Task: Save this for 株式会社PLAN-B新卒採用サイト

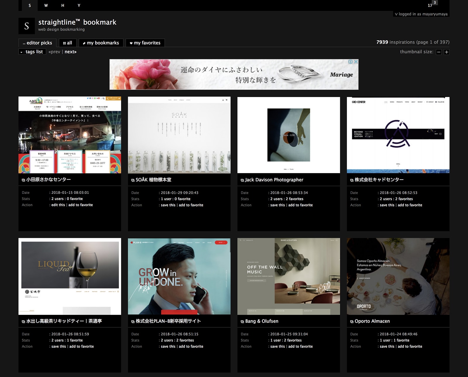Action: (168, 346)
